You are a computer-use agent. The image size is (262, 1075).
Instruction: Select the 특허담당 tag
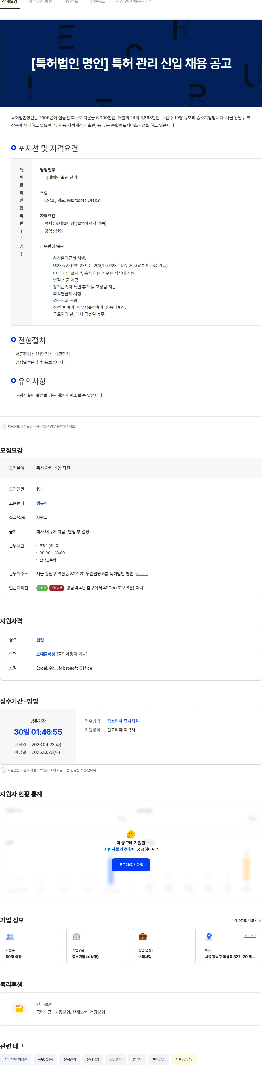tap(158, 1059)
